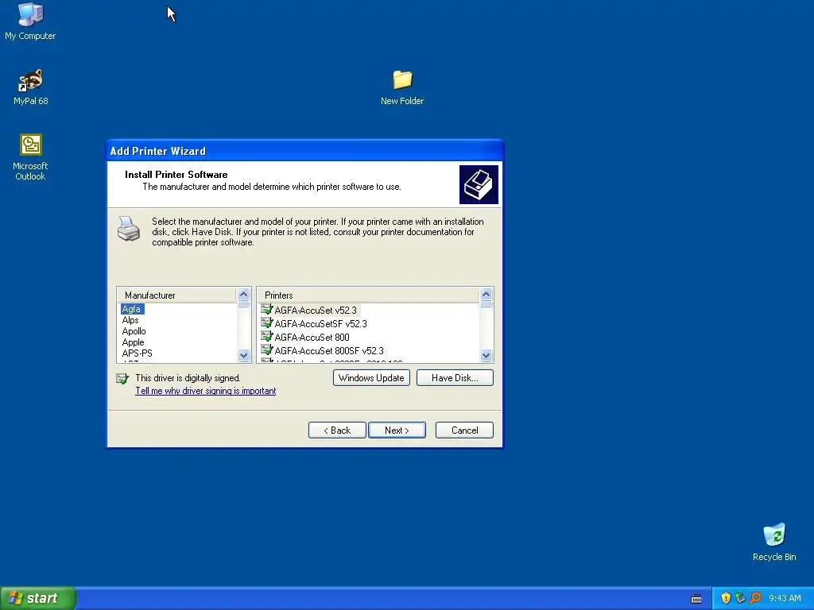814x610 pixels.
Task: Click the signed driver icon beside AGFA-AccuSetSF v52.3
Action: [x=267, y=323]
